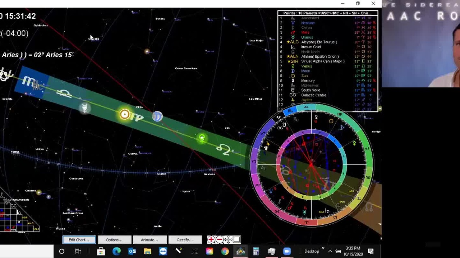
Task: Select the Alcyone (Eta Taurus) row
Action: 327,42
